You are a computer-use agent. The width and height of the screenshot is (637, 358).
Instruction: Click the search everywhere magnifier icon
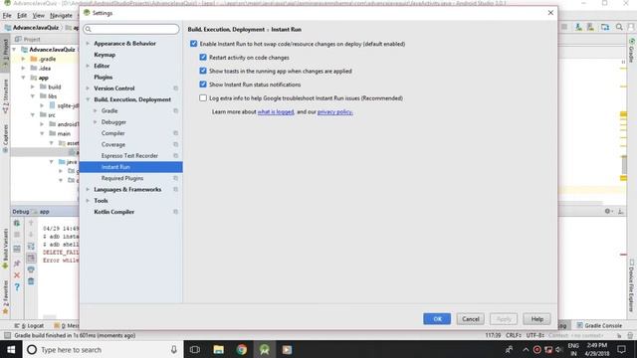tap(619, 27)
